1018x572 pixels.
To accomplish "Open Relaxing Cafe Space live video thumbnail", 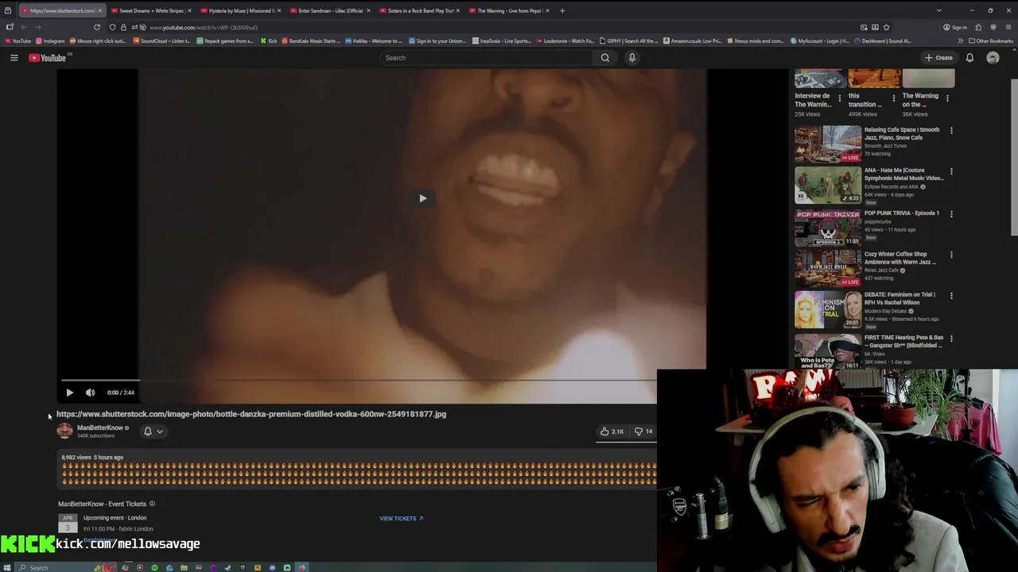I will point(827,144).
